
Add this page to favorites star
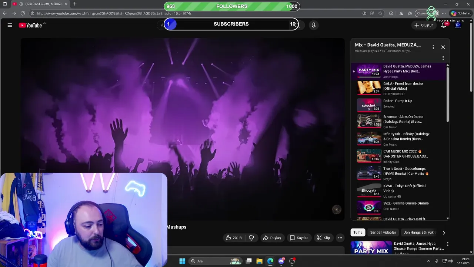point(380,13)
